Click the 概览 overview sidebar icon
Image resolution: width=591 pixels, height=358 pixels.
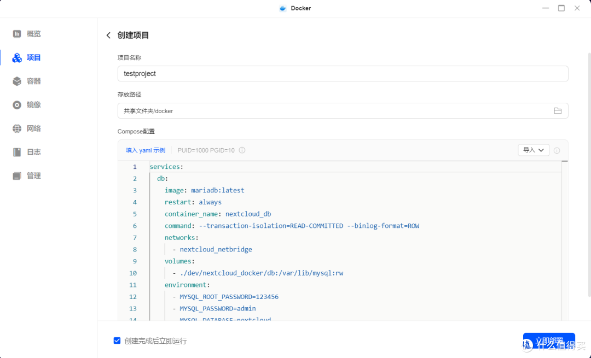point(17,34)
